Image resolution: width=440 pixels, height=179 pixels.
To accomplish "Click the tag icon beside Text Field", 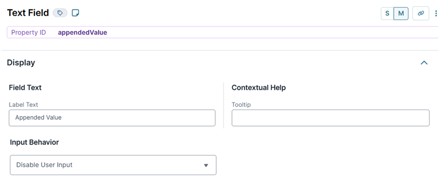I will pos(60,13).
